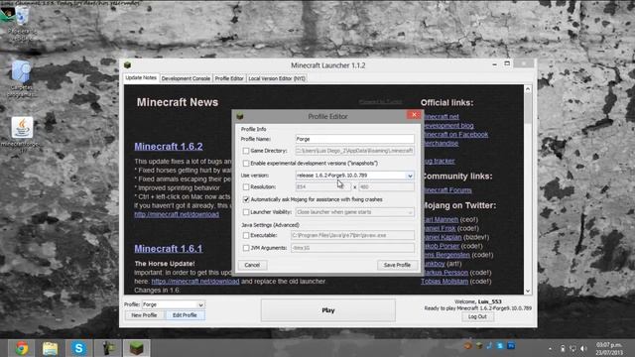Open the Launcher Visibility dropdown
Viewport: 635px width, 357px height.
[x=410, y=212]
